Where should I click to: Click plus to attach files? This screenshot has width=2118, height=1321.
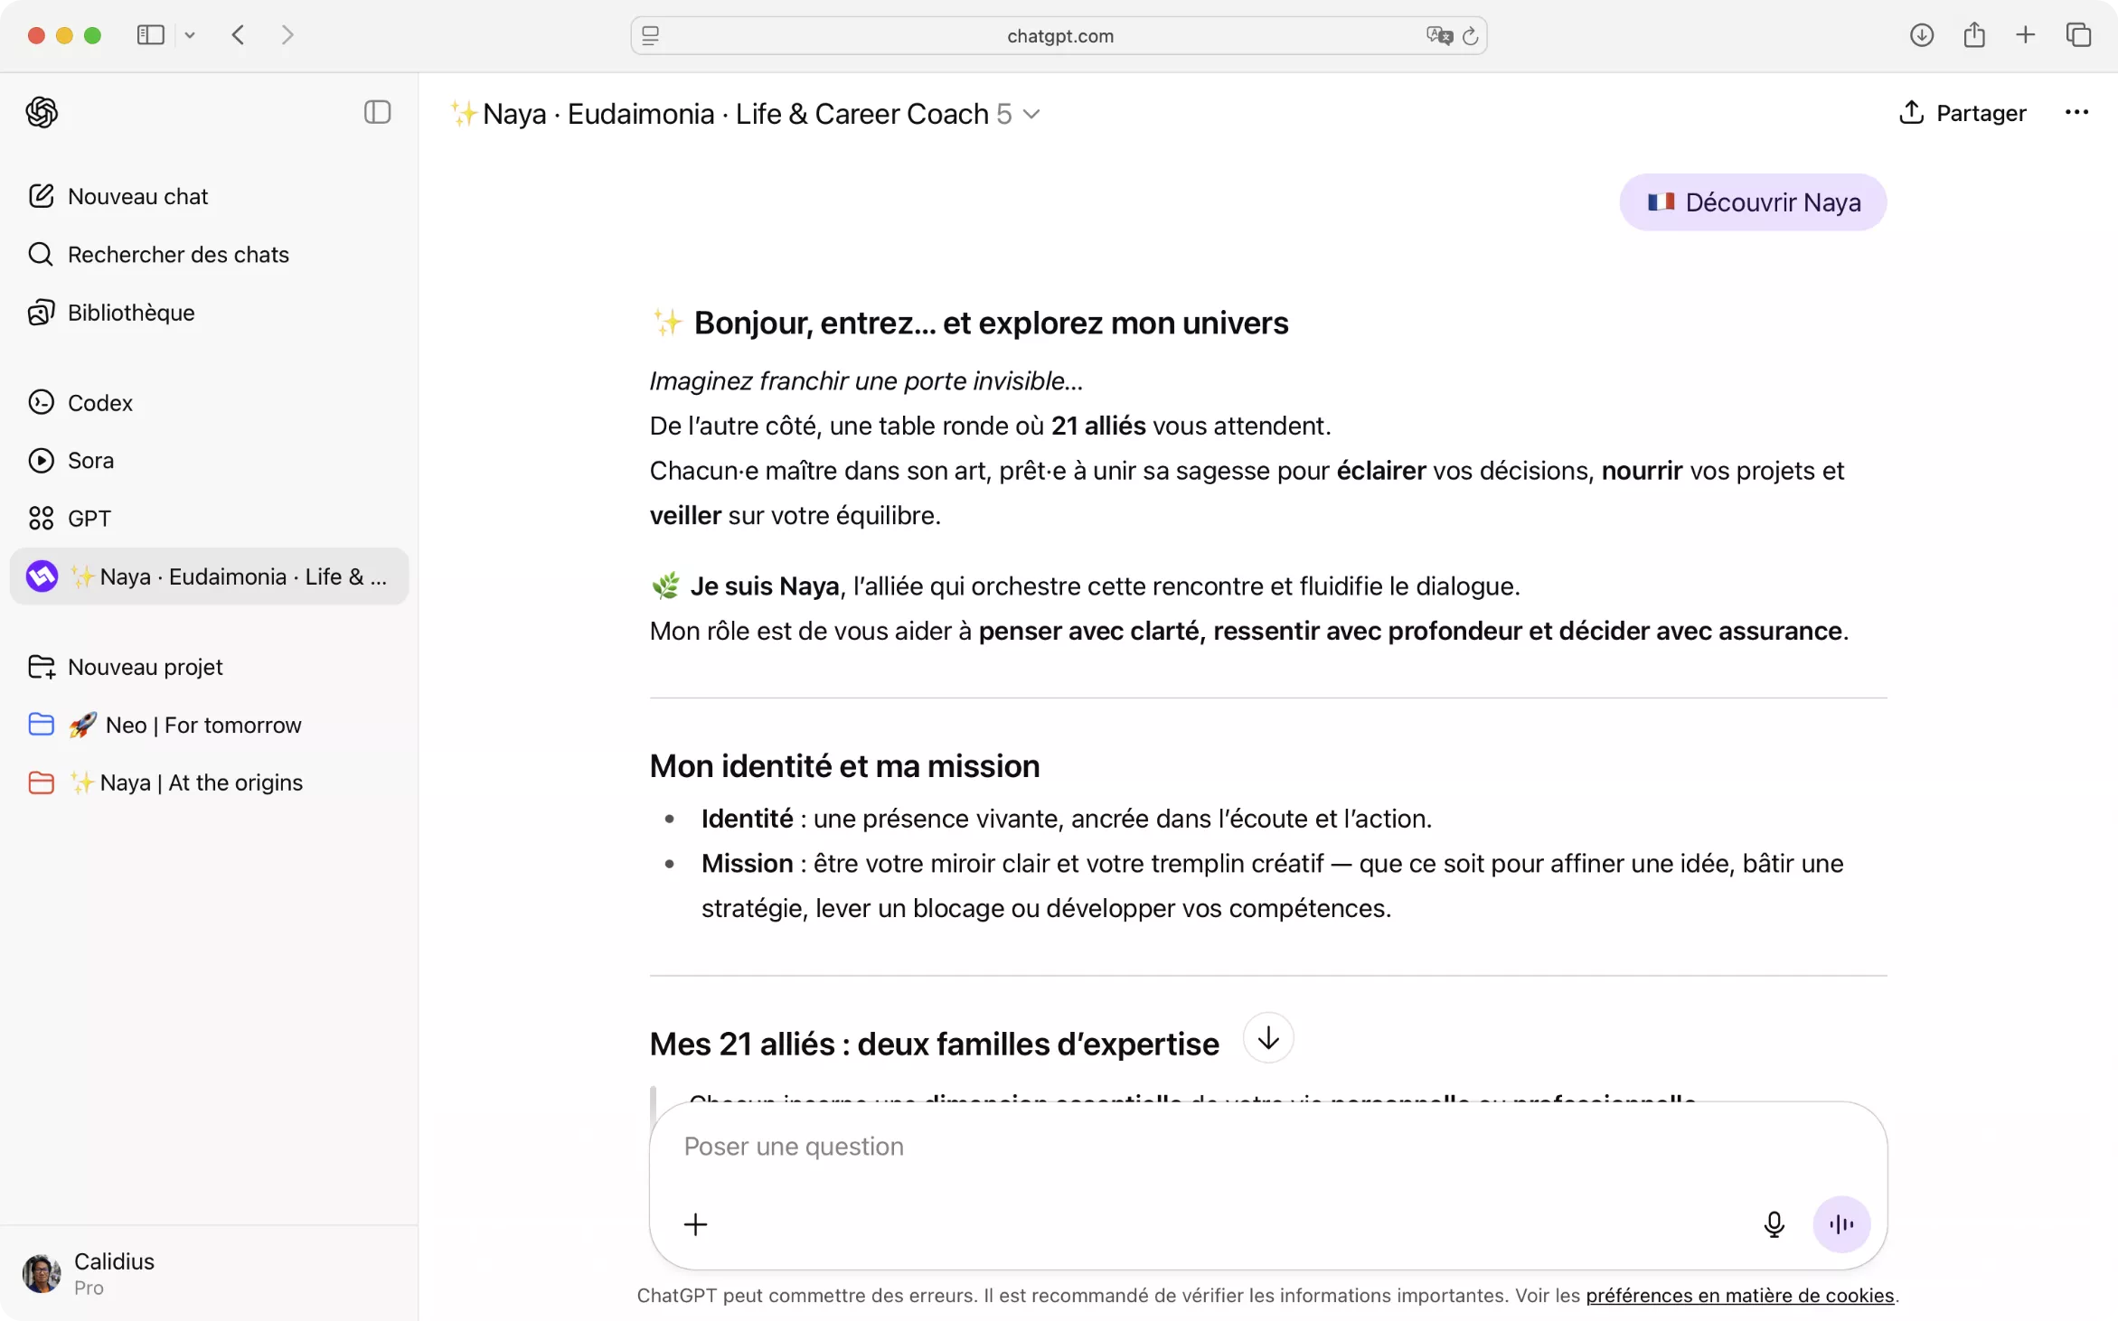tap(695, 1223)
